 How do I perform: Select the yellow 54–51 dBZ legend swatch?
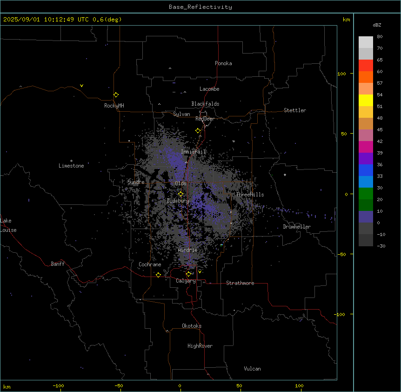(x=366, y=100)
